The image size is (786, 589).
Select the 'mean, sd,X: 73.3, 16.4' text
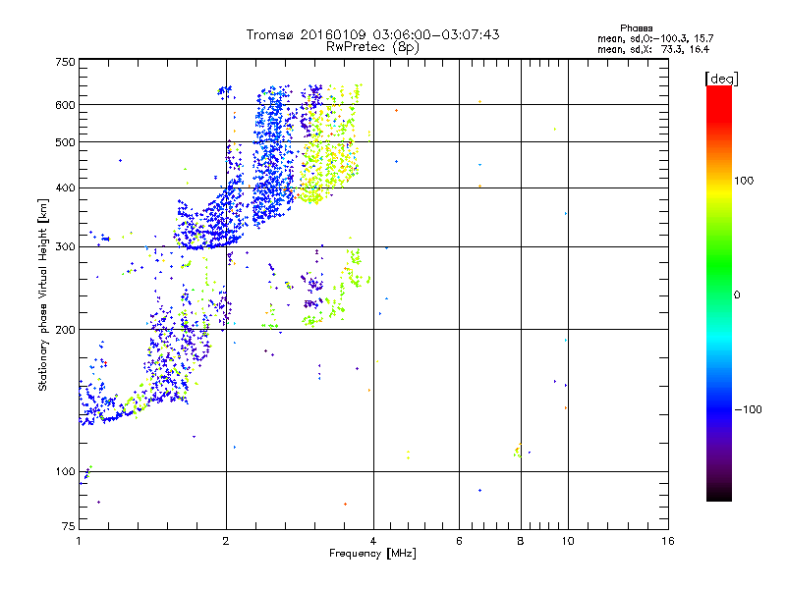653,49
